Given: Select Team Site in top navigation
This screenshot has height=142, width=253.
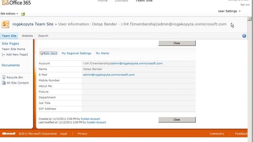Looking at the screenshot, I should point(144,1).
